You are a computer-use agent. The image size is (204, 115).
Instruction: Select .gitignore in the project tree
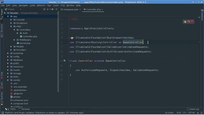point(18,94)
